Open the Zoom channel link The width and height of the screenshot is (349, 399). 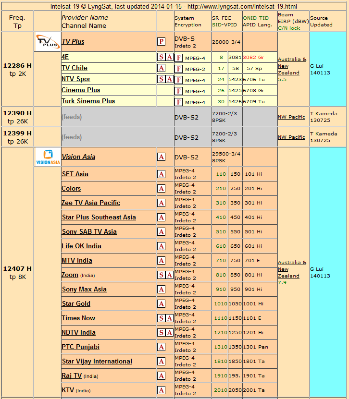click(70, 275)
